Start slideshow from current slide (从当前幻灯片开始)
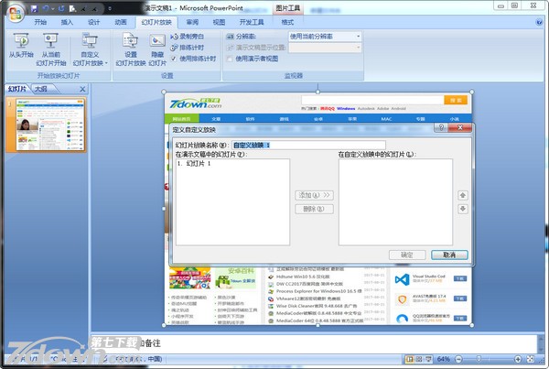Viewport: 549px width, 369px height. (x=50, y=49)
